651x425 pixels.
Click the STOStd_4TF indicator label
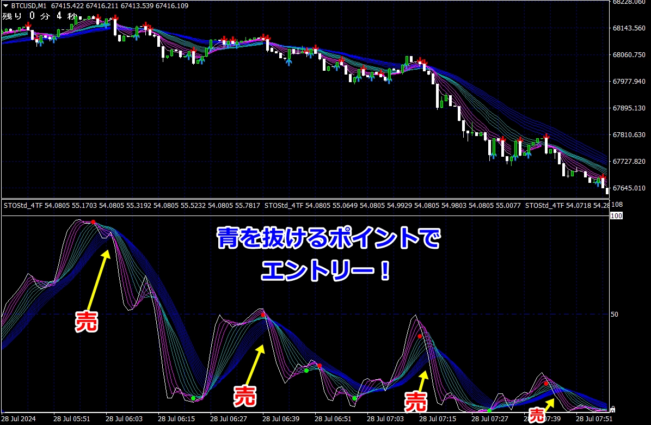(23, 205)
